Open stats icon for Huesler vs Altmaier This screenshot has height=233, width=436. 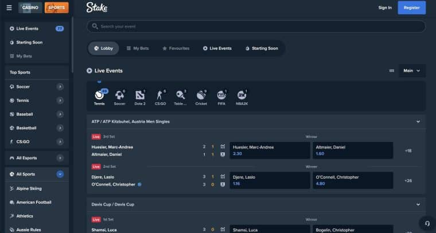pos(223,147)
